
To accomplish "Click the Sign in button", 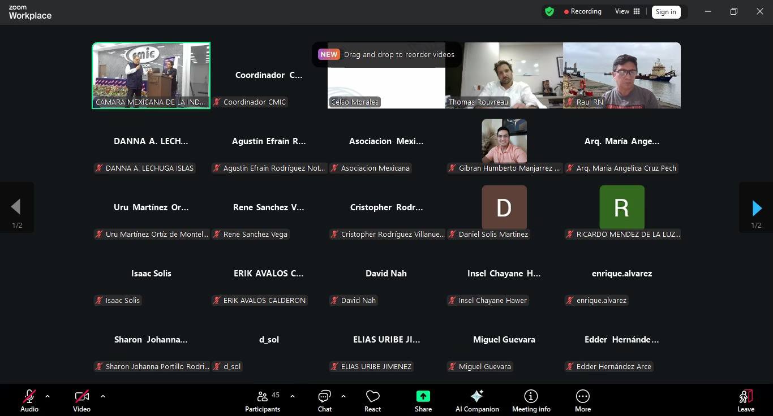I will pyautogui.click(x=665, y=12).
